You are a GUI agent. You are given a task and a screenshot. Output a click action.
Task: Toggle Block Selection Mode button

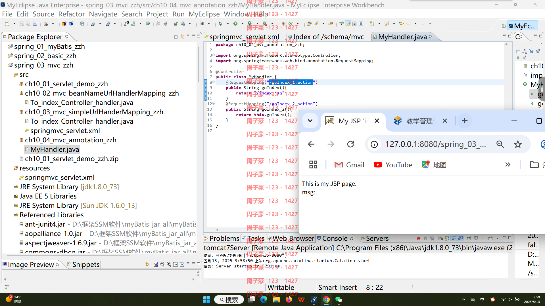pyautogui.click(x=354, y=24)
